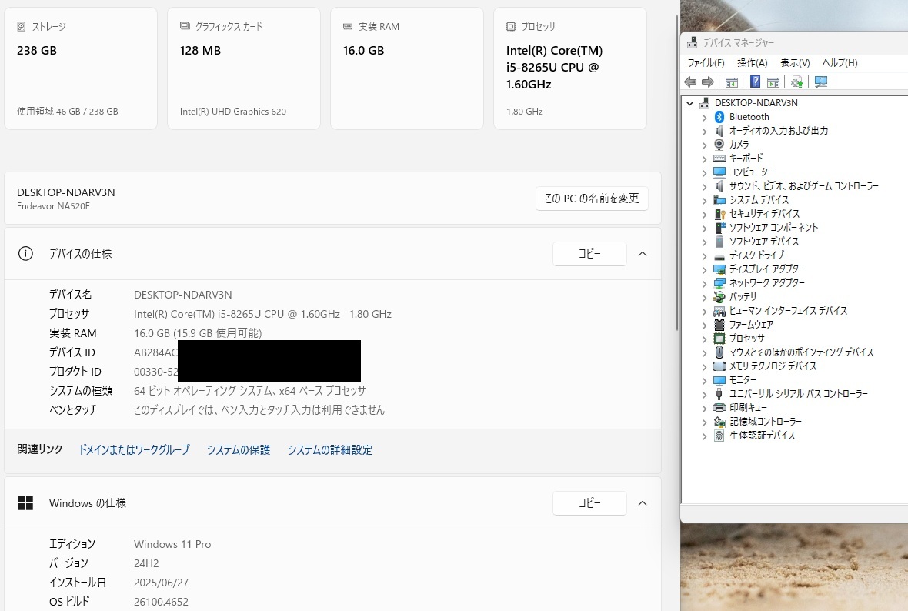Expand オーディオの入力および出力 category
Viewport: 908px width, 611px height.
point(704,131)
